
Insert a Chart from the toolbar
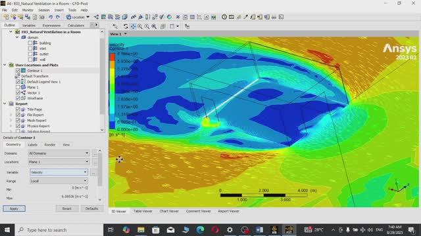199,17
